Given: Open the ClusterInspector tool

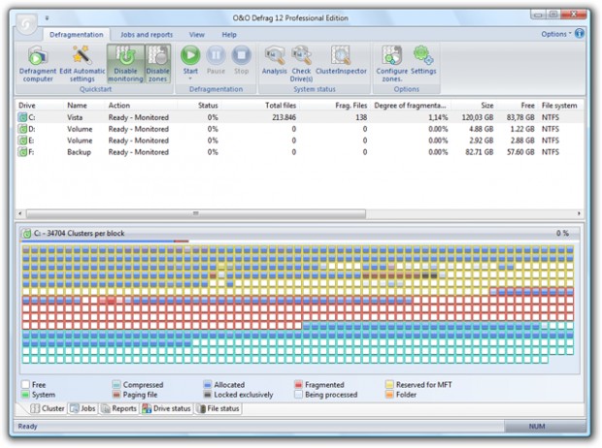Looking at the screenshot, I should click(x=341, y=60).
